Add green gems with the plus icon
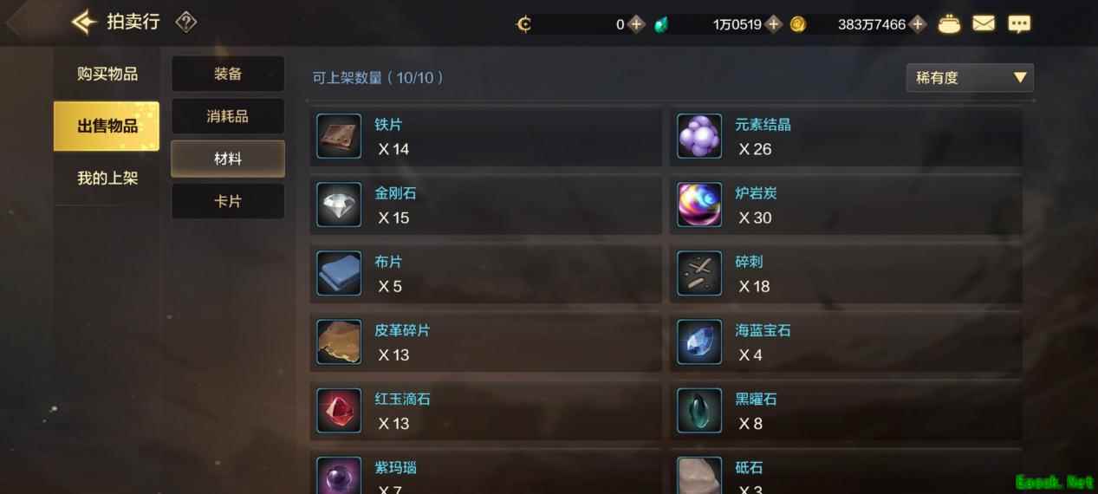1098x494 pixels. tap(774, 24)
